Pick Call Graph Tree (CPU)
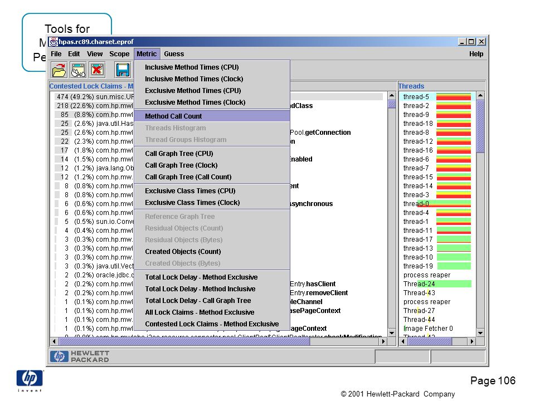535x401 pixels. click(x=212, y=154)
